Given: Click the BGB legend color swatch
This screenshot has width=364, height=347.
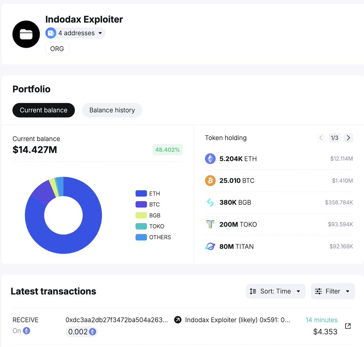Looking at the screenshot, I should click(x=141, y=215).
